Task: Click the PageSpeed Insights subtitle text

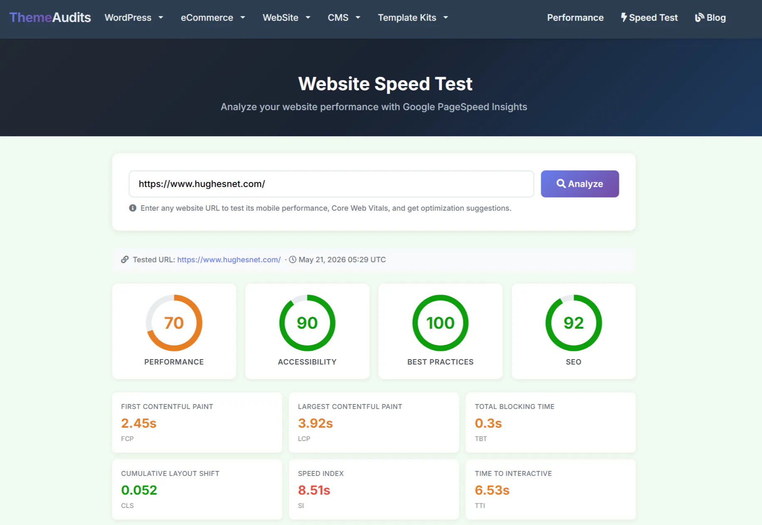Action: coord(374,107)
